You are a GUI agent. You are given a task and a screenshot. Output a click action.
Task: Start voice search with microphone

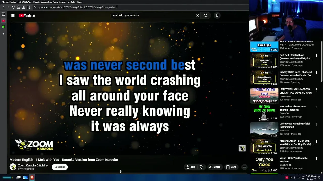[x=217, y=15]
